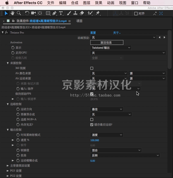Click the view axis mode icon
The height and width of the screenshot is (178, 173).
pos(127,13)
